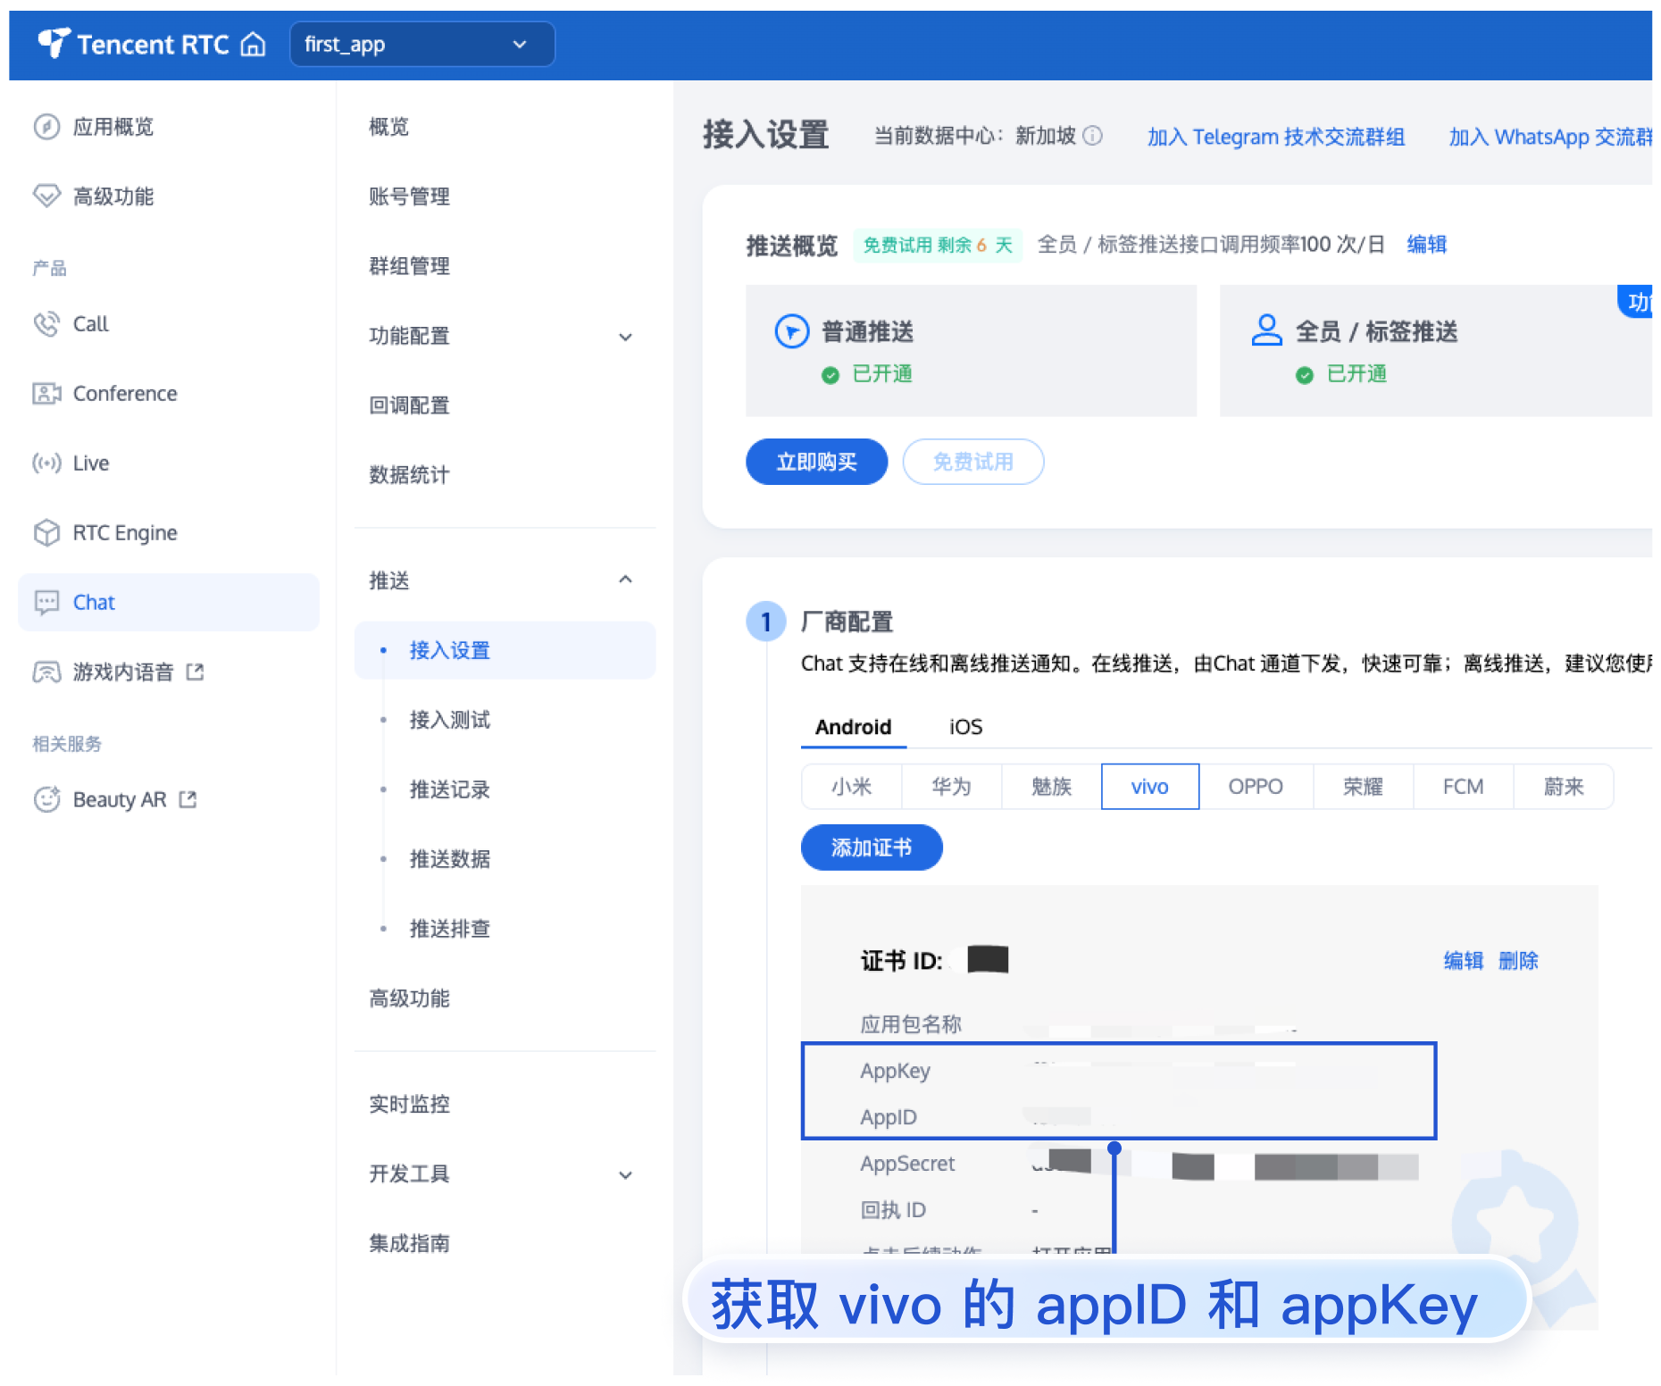
Task: Click the Tencent RTC logo icon
Action: tap(54, 43)
